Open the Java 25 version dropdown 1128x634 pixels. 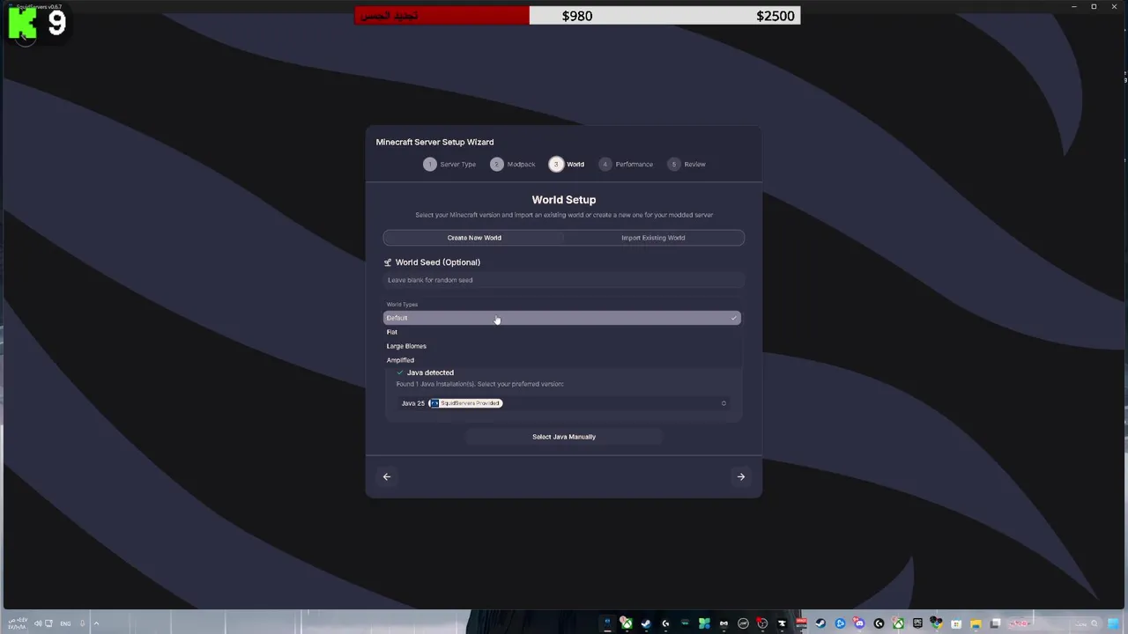pos(563,403)
